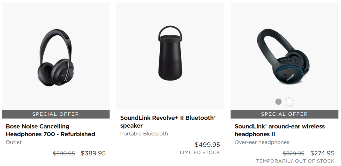This screenshot has height=166, width=341.
Task: Click the crossed-out $599.95 price
Action: (64, 153)
